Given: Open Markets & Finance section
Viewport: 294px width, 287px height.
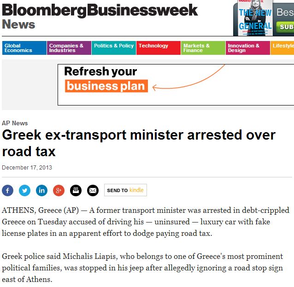Looking at the screenshot, I should tap(203, 48).
